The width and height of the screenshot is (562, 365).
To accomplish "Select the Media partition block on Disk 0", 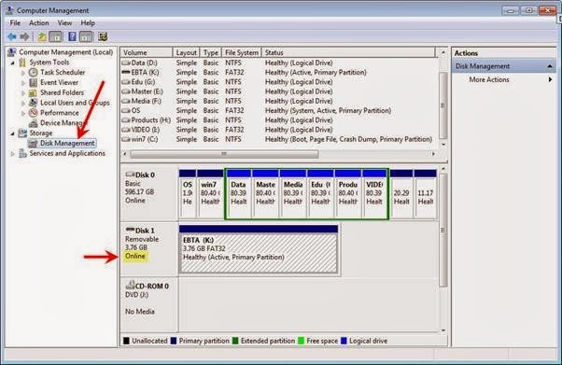I will coord(293,193).
